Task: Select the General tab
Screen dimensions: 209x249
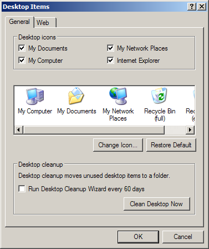Action: pyautogui.click(x=19, y=22)
